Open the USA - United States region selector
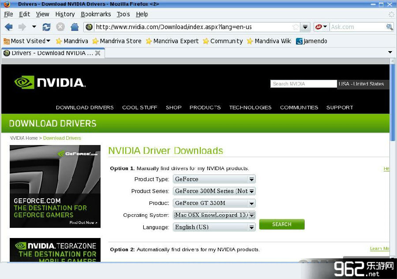 click(x=363, y=84)
